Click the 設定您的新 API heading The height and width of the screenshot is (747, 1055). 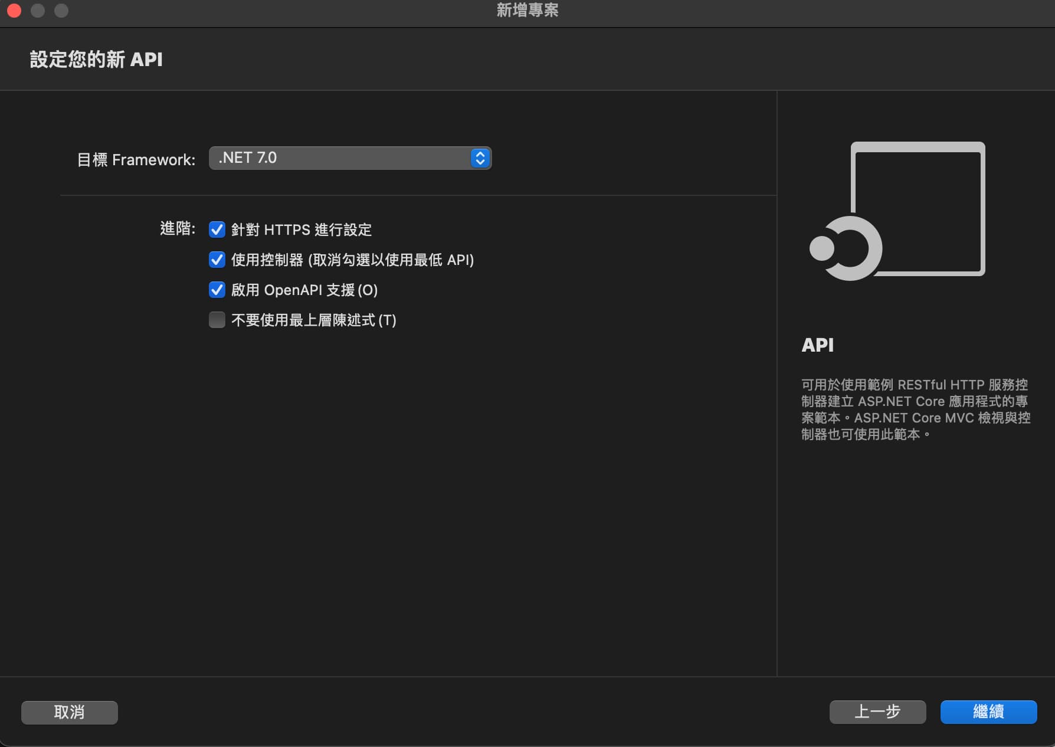tap(96, 60)
